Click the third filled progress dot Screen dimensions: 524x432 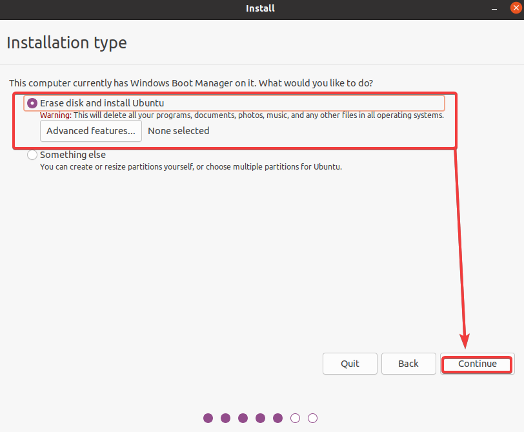point(243,418)
